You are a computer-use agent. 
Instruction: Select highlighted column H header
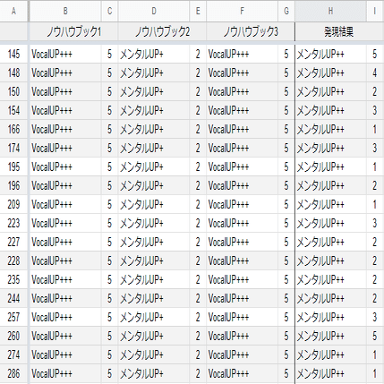point(330,11)
